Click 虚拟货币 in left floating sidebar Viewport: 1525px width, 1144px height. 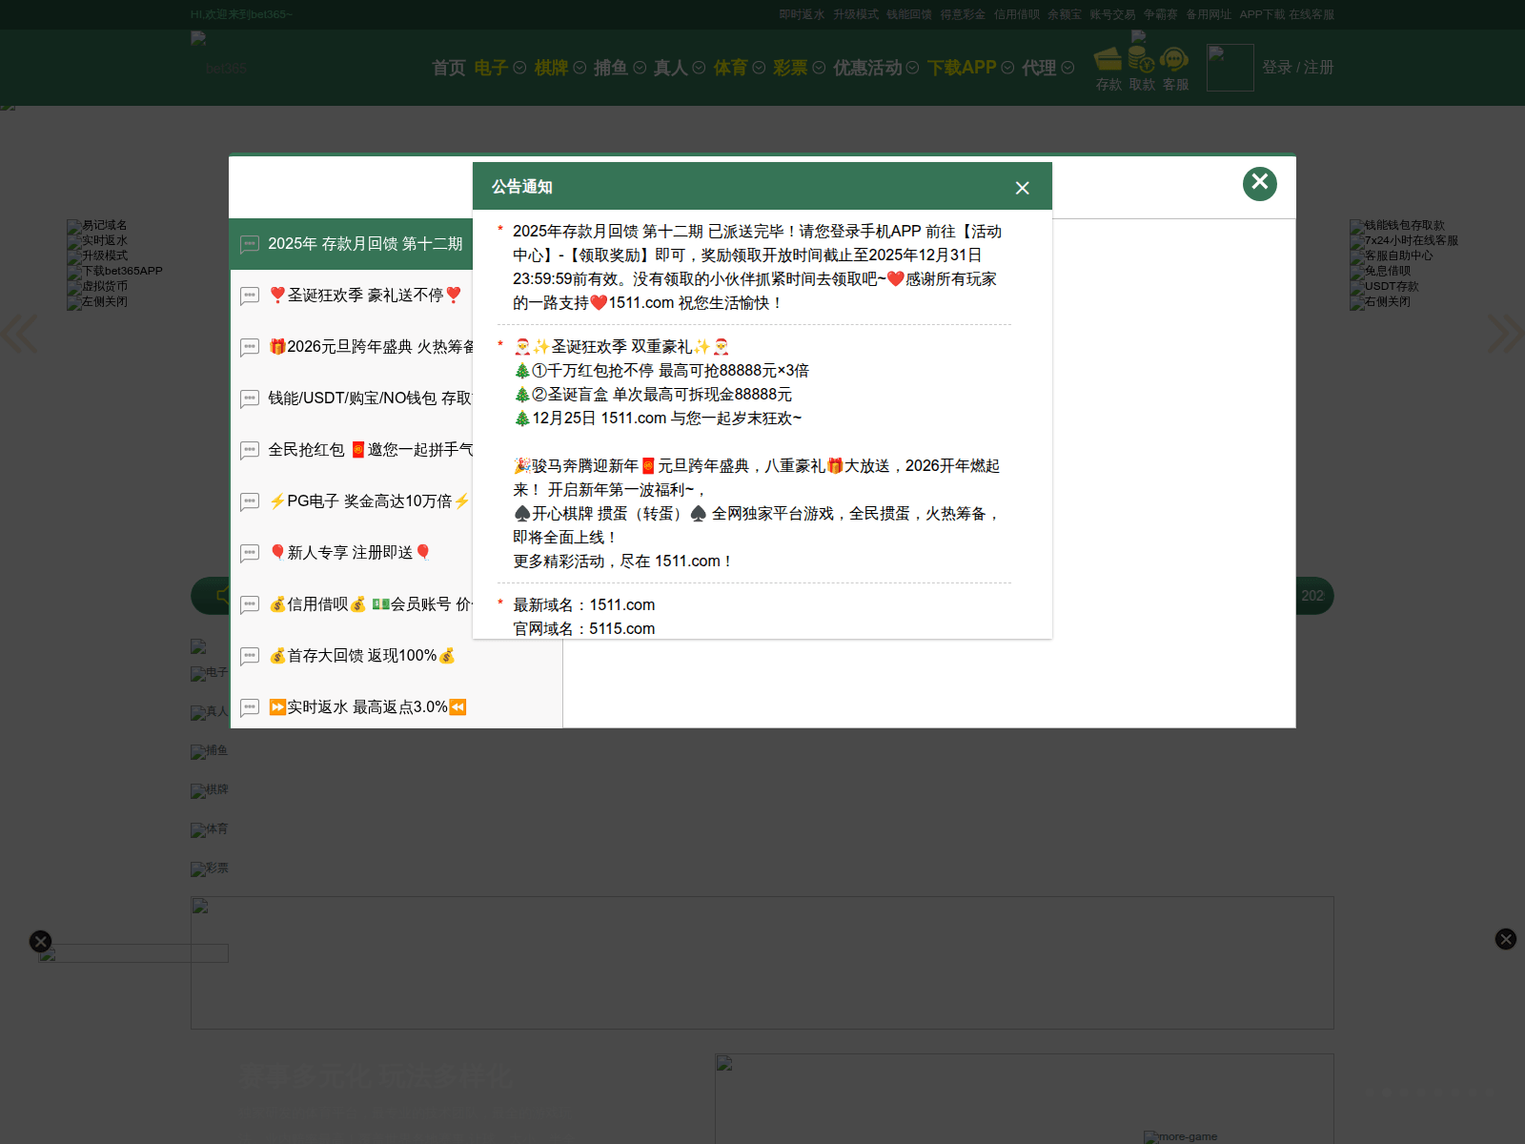97,287
